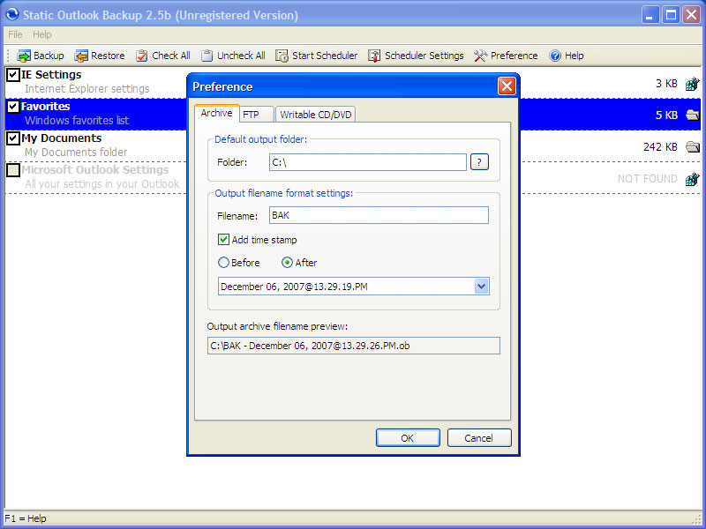Maximize the Static Outlook Backup window

click(x=671, y=15)
